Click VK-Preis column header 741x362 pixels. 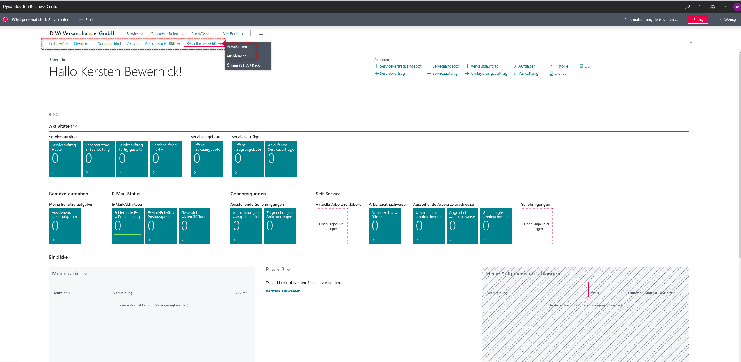coord(241,293)
